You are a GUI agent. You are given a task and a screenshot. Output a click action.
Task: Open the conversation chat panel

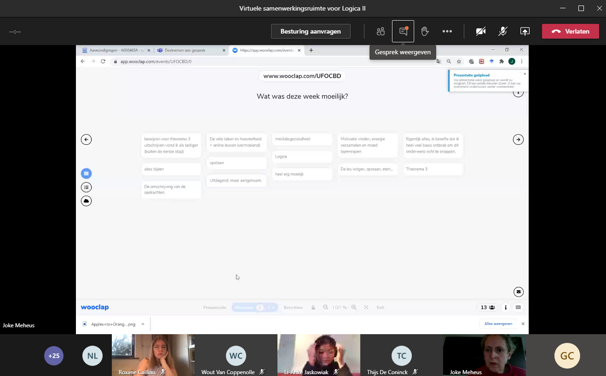[x=403, y=31]
